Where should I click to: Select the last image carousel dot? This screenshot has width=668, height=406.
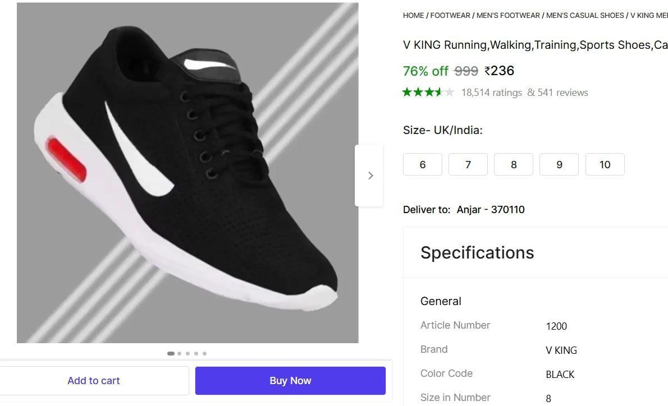204,353
